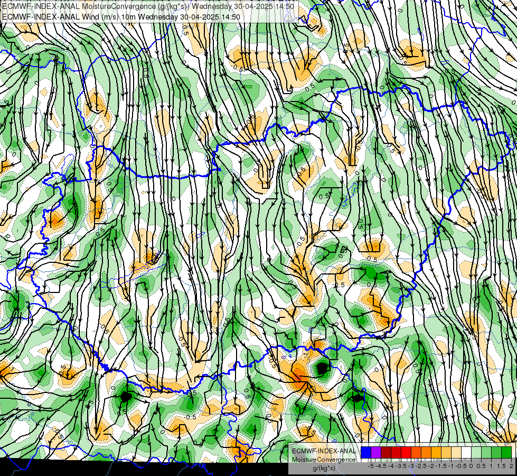Click the -4 legend scale value
Viewport: 517px width, 476px height.
click(x=391, y=466)
